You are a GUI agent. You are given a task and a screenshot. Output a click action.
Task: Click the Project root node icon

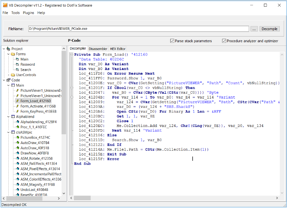tap(8, 49)
